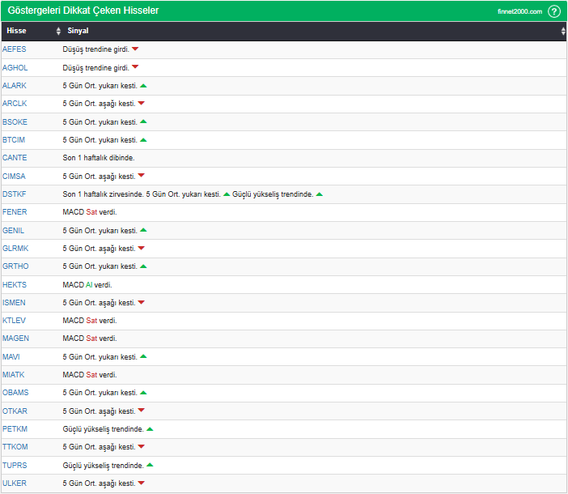Click the help question mark icon
This screenshot has width=568, height=494.
pos(554,11)
